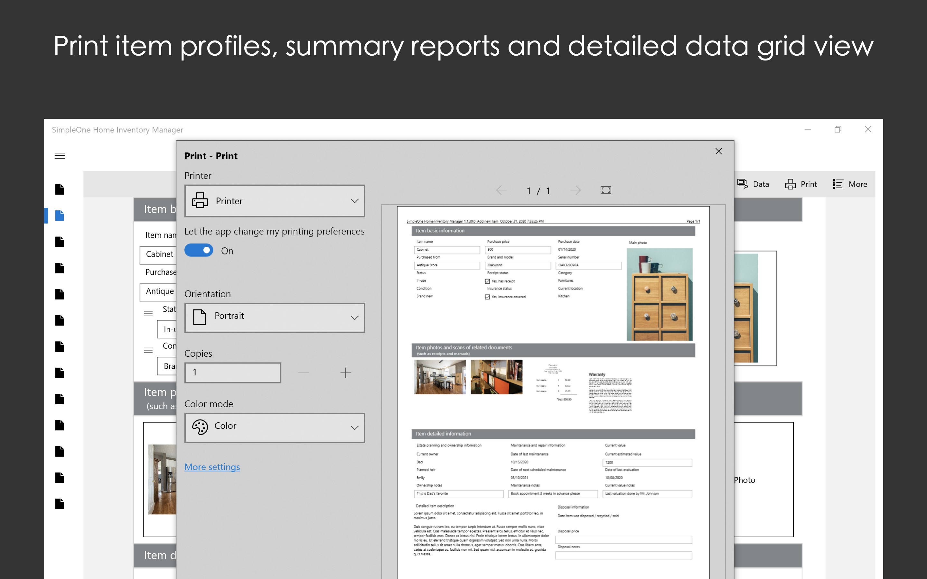Click the Copies number input field
927x579 pixels.
pyautogui.click(x=232, y=372)
